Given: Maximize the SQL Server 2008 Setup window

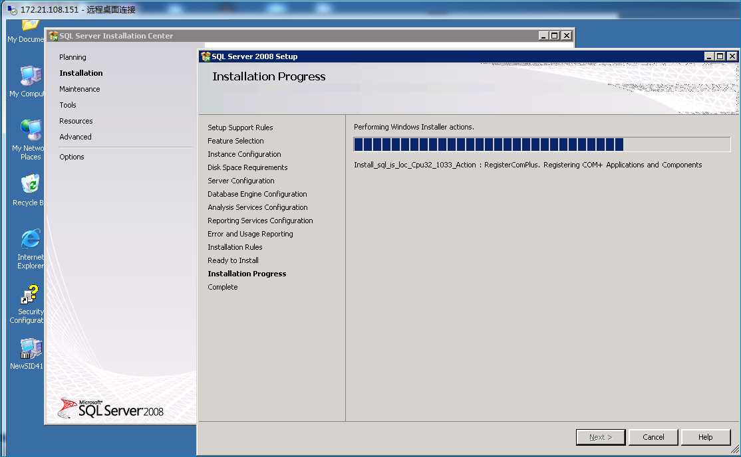Looking at the screenshot, I should coord(720,56).
